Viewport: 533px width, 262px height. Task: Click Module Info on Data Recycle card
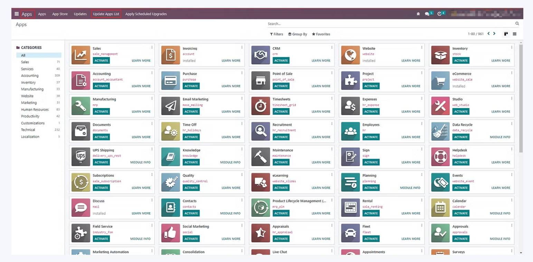pyautogui.click(x=500, y=137)
